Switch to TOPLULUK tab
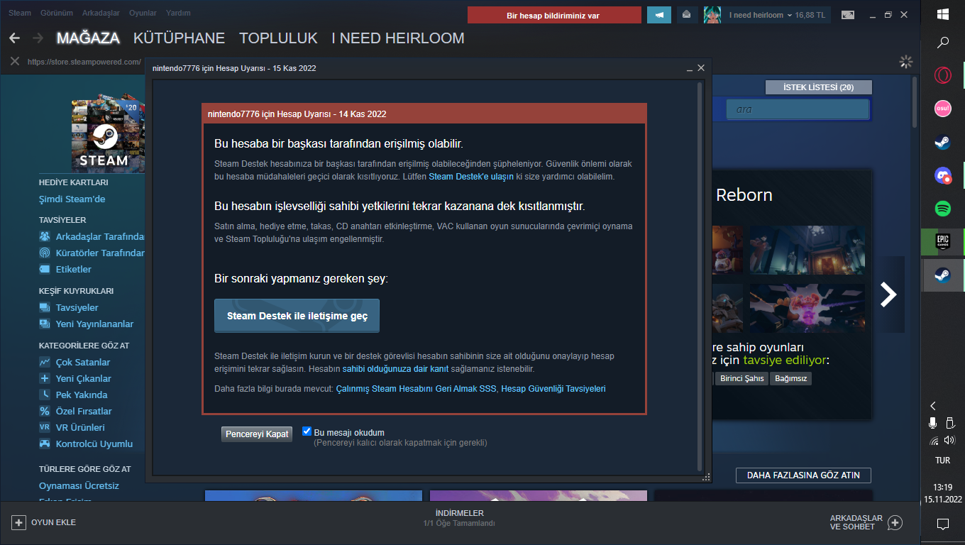 tap(278, 38)
